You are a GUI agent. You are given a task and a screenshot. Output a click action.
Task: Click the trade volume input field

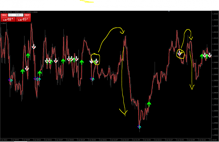(x=16, y=15)
